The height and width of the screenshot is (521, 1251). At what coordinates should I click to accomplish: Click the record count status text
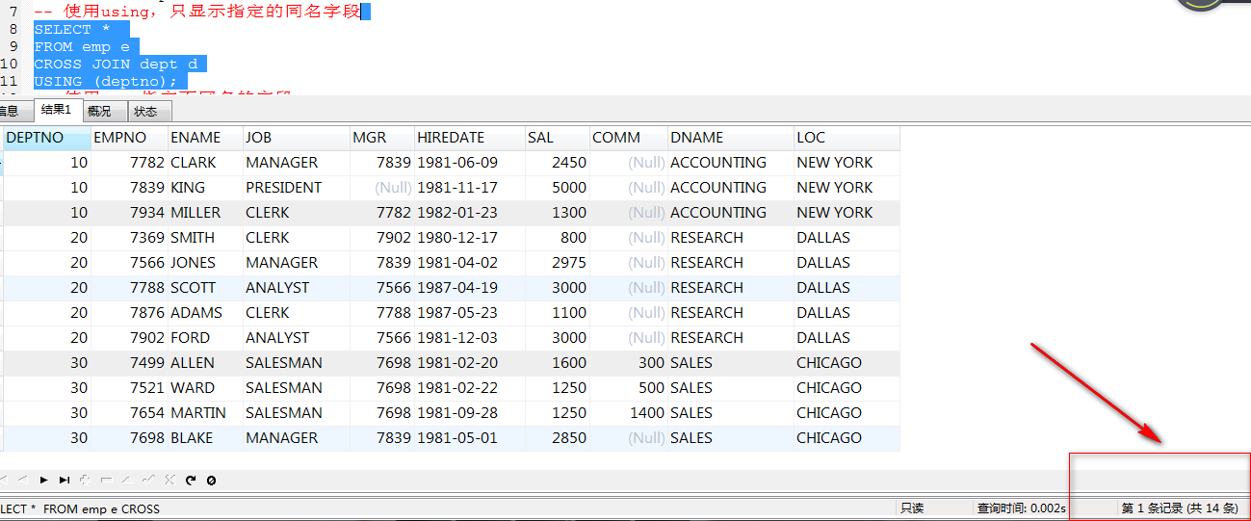point(1180,508)
